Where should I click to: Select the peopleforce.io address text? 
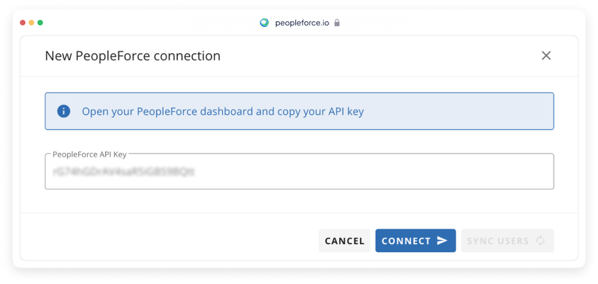pos(302,23)
